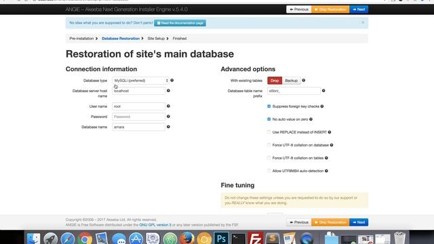Click help icon beside Database name field
The image size is (434, 244).
[x=168, y=127]
